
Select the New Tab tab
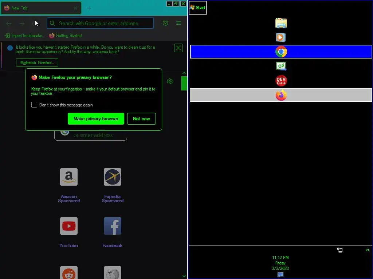[41, 8]
